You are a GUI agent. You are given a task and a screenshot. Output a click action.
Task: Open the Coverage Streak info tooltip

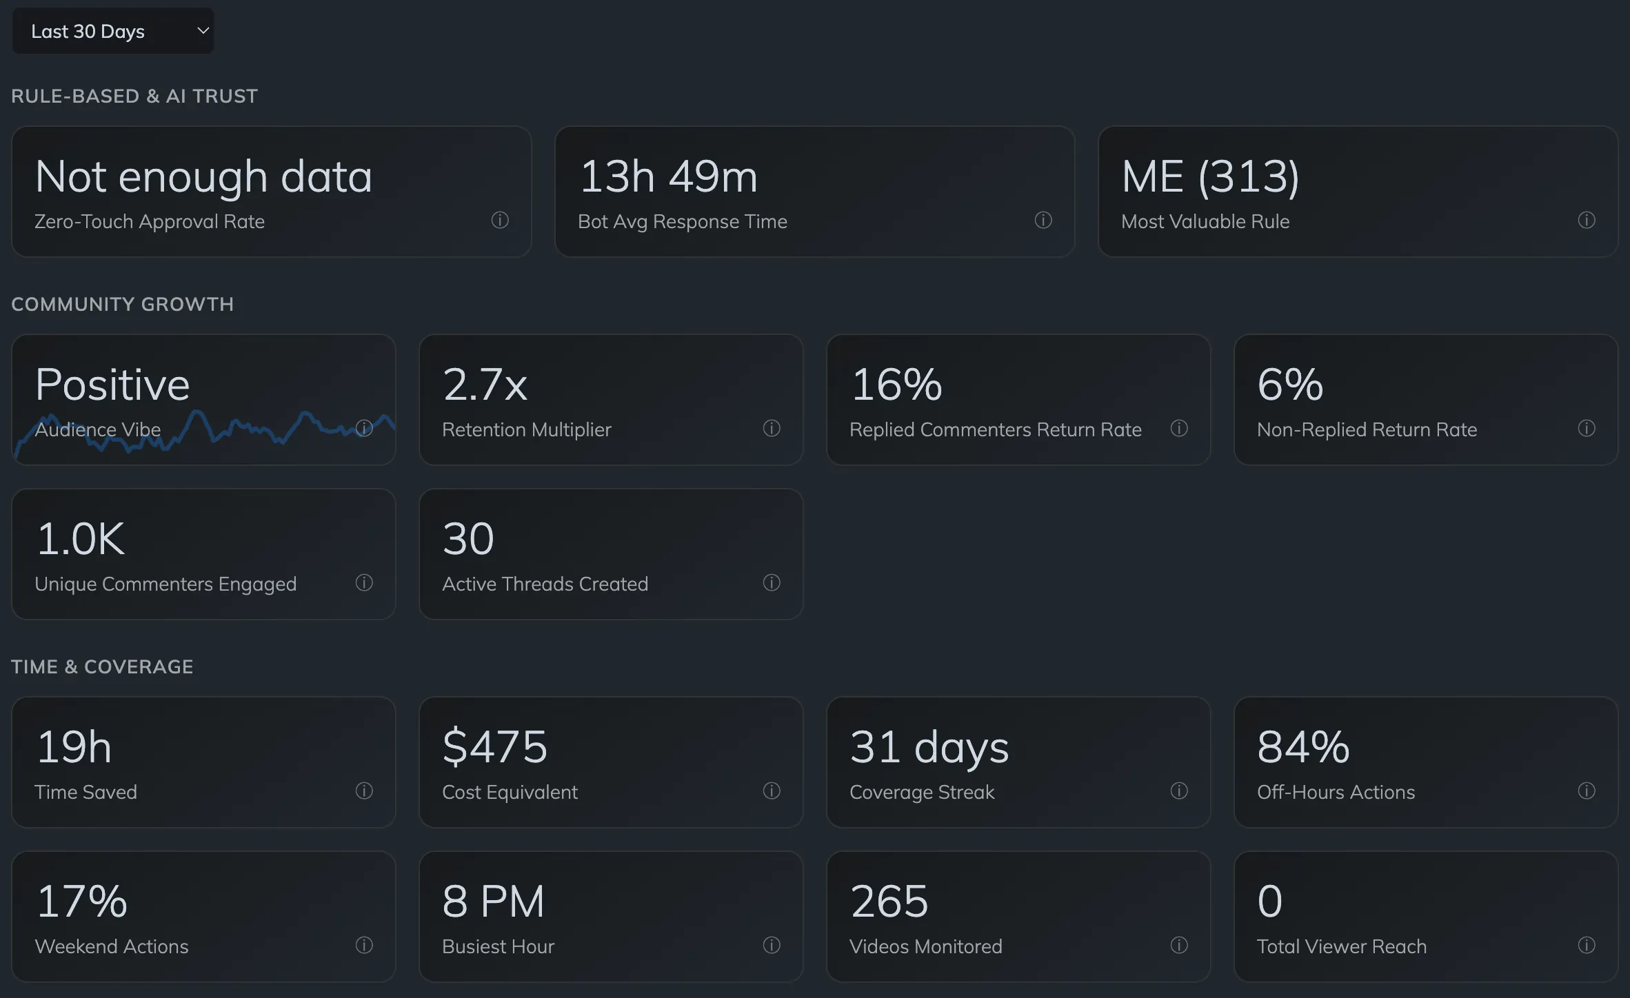point(1179,791)
